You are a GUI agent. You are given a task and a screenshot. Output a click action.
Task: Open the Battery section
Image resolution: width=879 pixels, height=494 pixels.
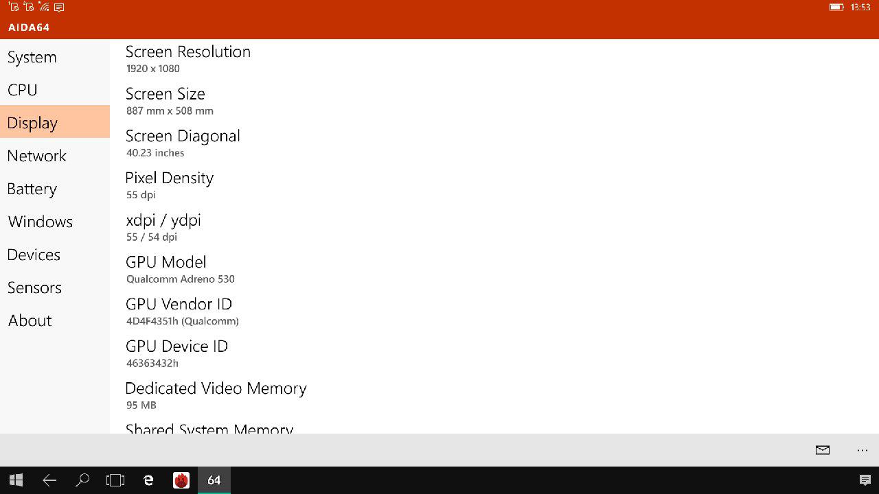pyautogui.click(x=55, y=189)
